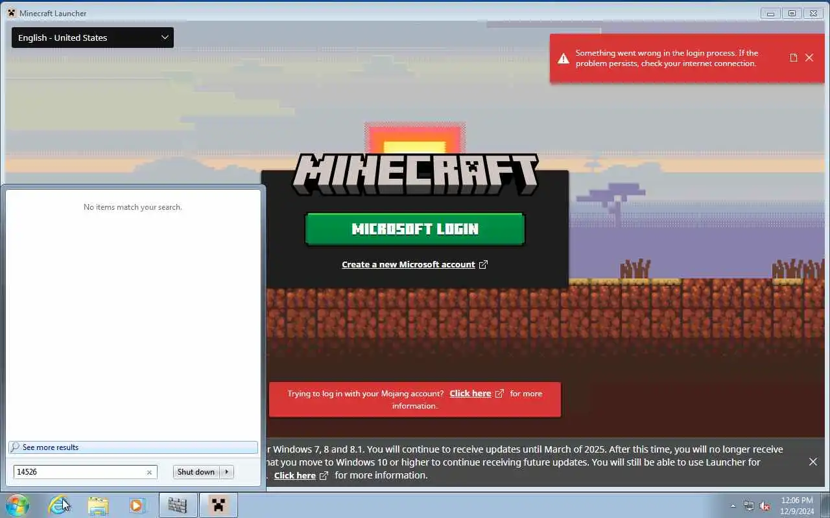The image size is (830, 518).
Task: Open Click here link in Windows update notice
Action: [x=295, y=475]
